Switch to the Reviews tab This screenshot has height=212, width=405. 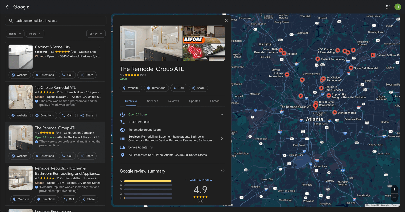(174, 101)
